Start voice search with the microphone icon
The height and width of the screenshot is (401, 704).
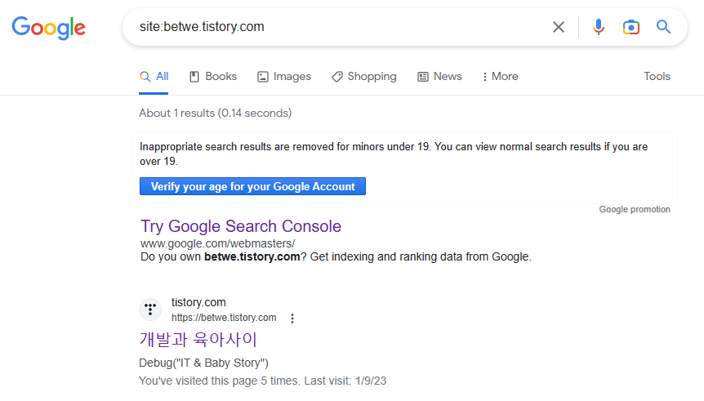[598, 27]
